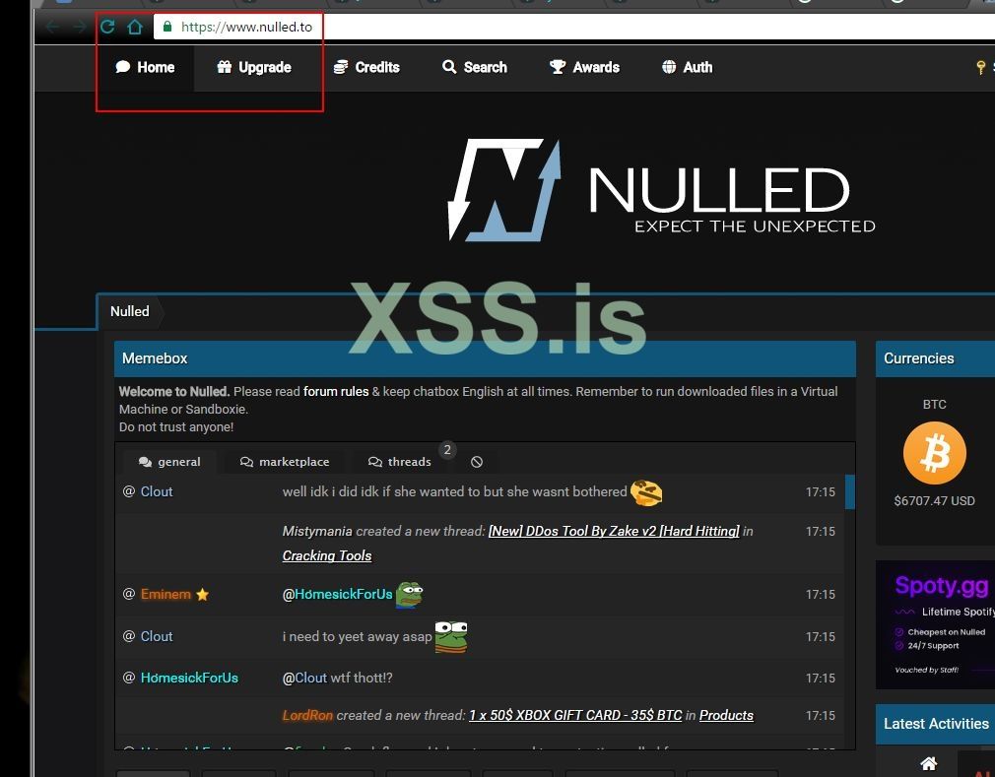Click the home icon under Latest Activities
995x777 pixels.
(x=928, y=763)
